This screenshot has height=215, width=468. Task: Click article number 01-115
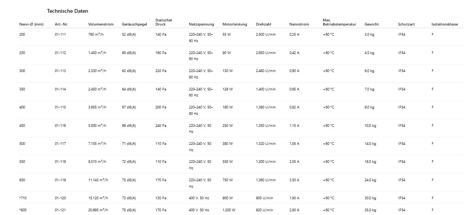pyautogui.click(x=60, y=107)
